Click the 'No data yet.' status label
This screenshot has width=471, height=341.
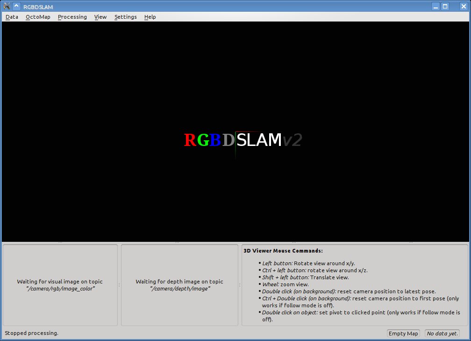(442, 333)
